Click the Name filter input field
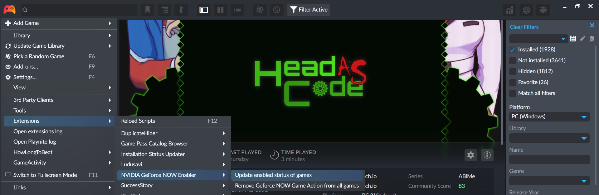The height and width of the screenshot is (195, 599). 549,159
